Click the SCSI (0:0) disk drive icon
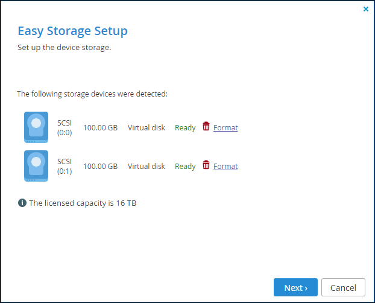375x303 pixels. pyautogui.click(x=36, y=127)
